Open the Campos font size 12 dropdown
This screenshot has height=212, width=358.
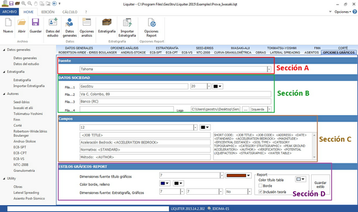coord(195,128)
